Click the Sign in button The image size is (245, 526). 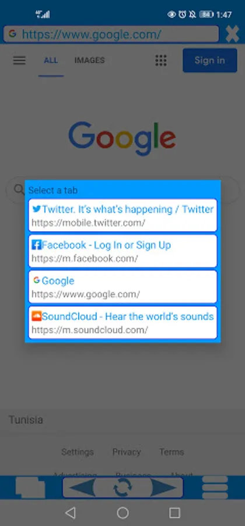[x=210, y=60]
